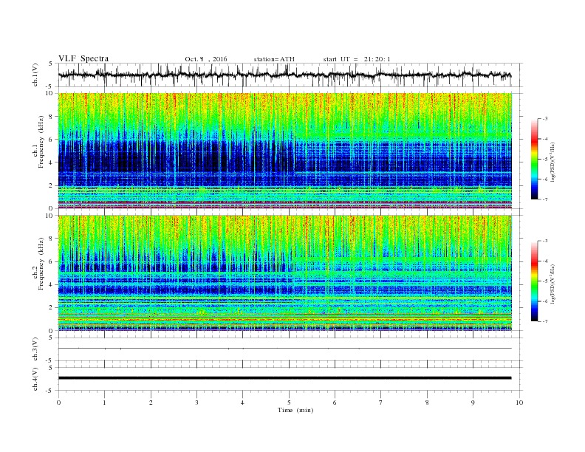Select the "ch.4(V)" axis label
Screen dimensions: 585x452
(x=35, y=379)
